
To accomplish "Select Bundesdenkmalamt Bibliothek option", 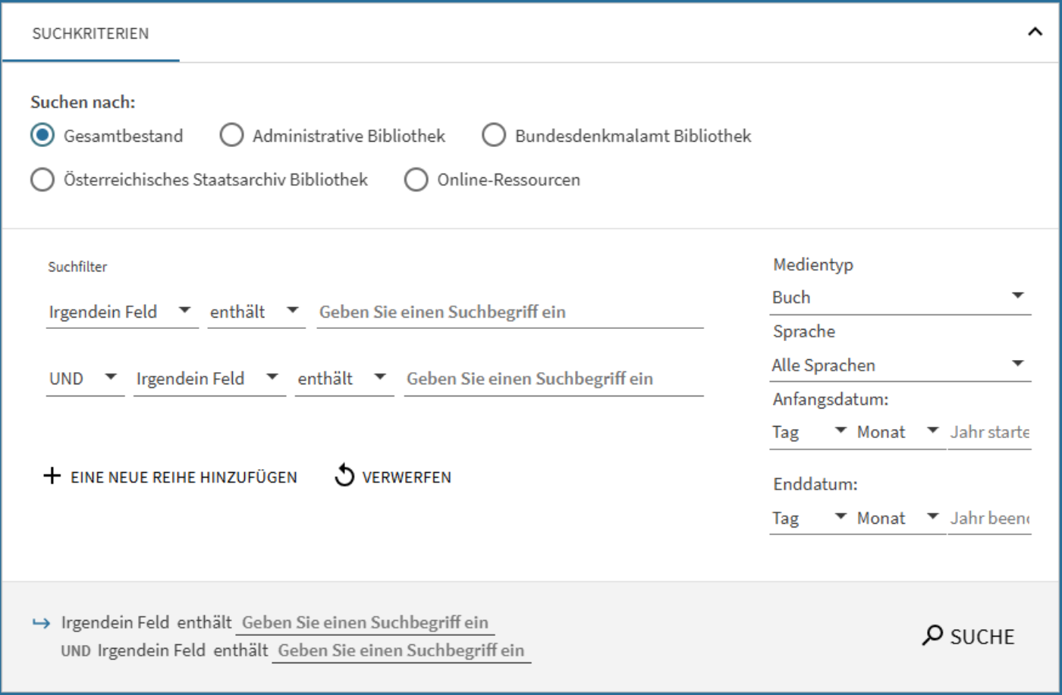I will coord(494,134).
